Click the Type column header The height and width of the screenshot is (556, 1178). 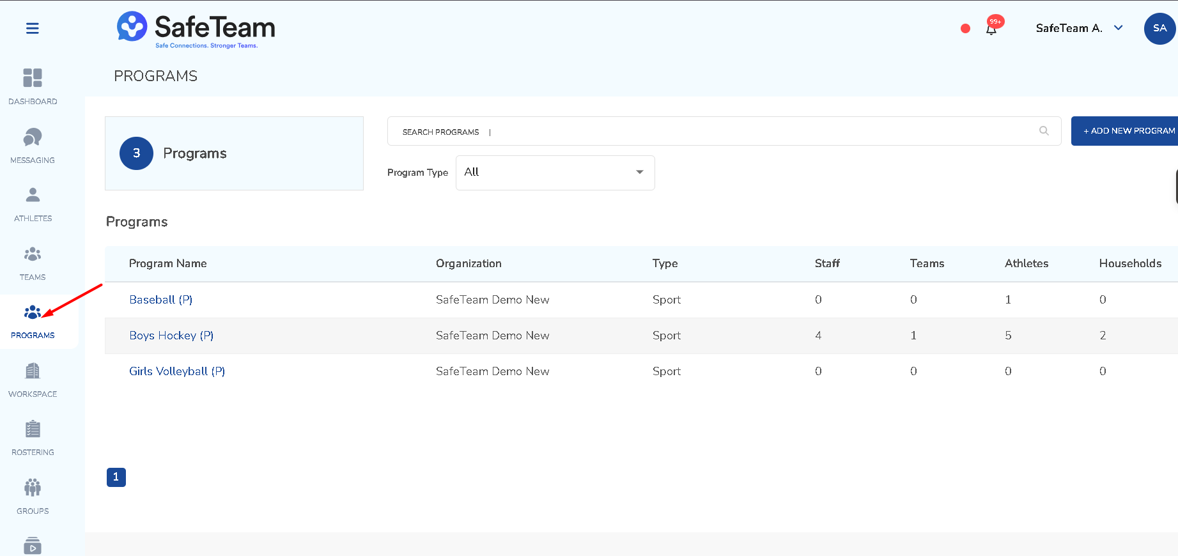click(x=665, y=263)
